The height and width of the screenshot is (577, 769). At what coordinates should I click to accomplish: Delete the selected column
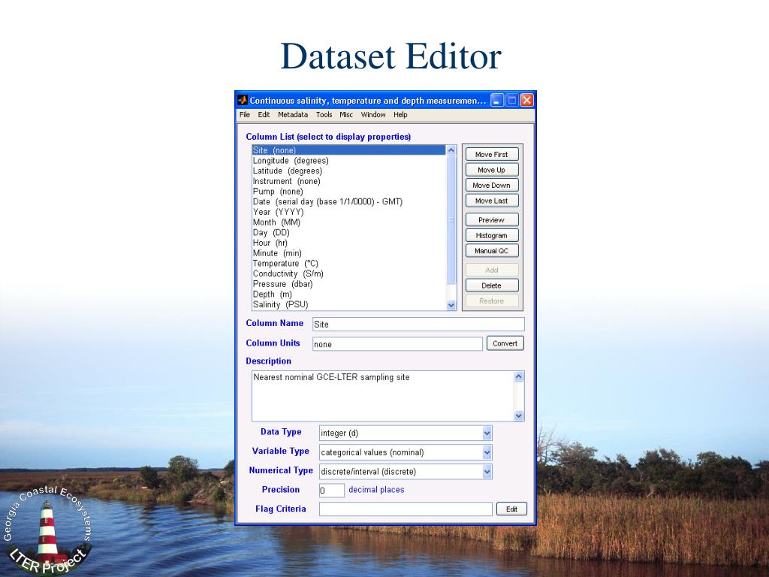[491, 285]
